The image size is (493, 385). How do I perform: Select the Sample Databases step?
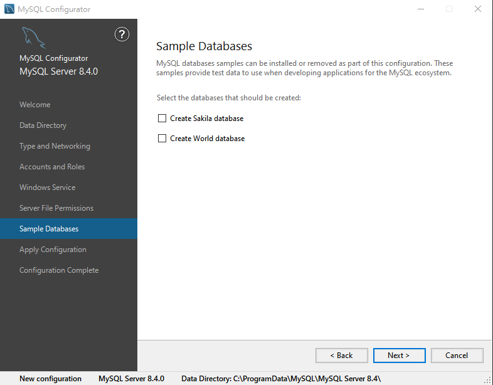(x=68, y=228)
